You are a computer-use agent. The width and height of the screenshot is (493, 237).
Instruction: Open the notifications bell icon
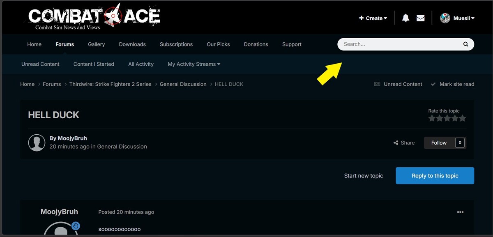click(x=405, y=18)
